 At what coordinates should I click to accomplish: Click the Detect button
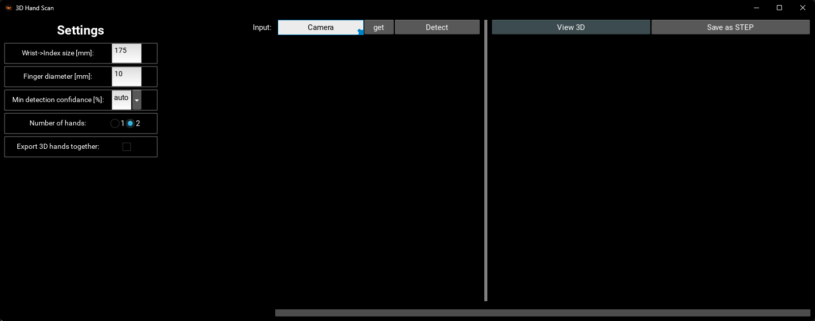pos(436,27)
